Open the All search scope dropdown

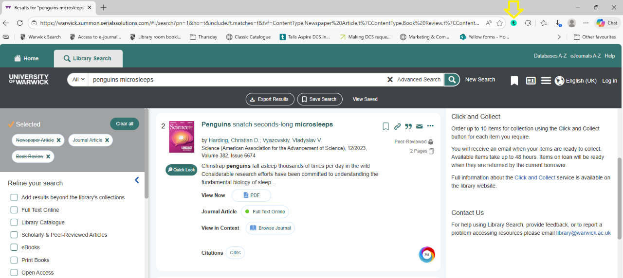pos(78,79)
